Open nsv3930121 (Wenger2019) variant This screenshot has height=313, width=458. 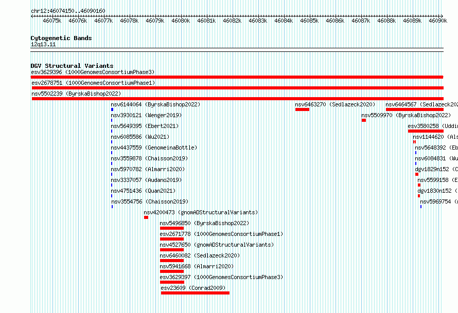(146, 115)
